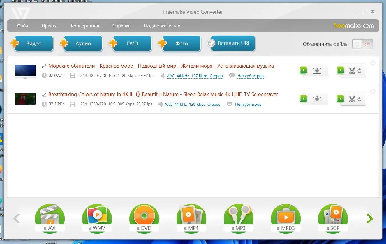Click the 909 Kbps video bitrate info
The image size is (386, 244).
point(126,104)
